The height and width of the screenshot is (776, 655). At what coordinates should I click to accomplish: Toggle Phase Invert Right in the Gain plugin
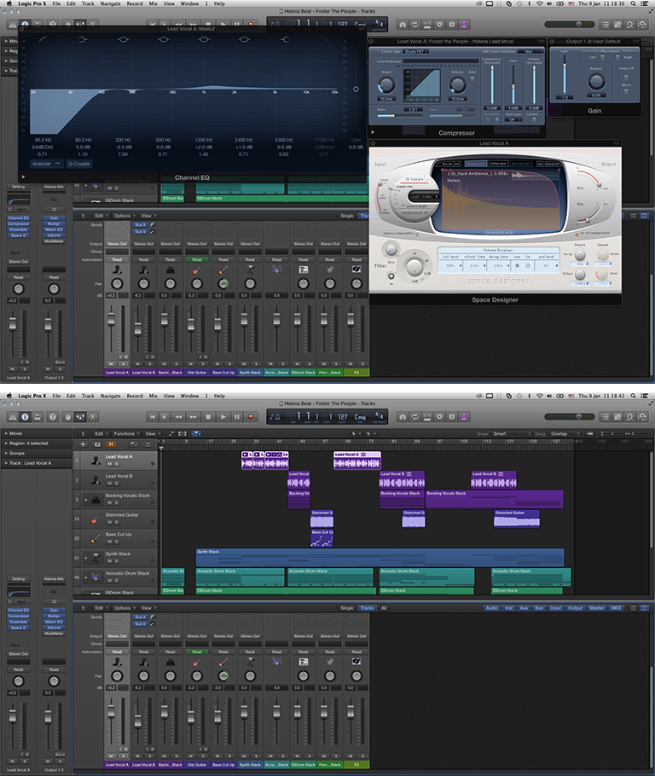617,57
